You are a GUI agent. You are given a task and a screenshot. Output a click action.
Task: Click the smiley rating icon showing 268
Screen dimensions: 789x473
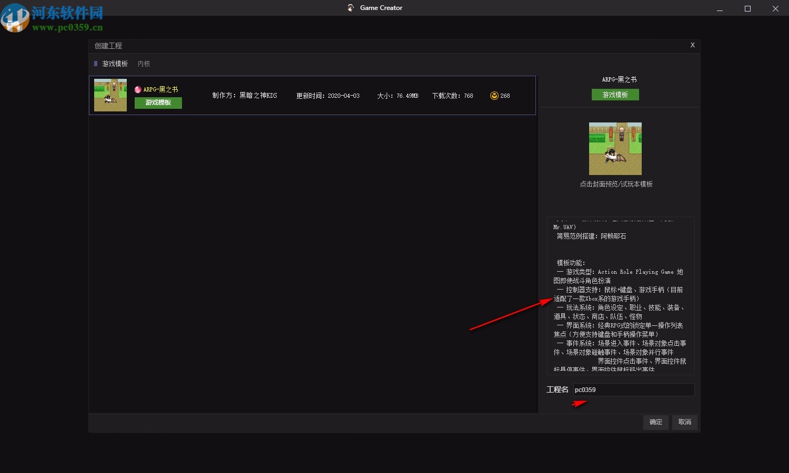pyautogui.click(x=494, y=95)
